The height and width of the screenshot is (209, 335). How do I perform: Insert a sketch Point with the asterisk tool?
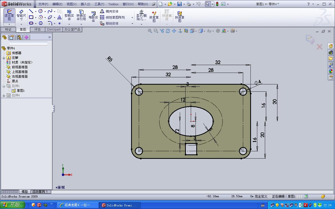click(x=59, y=23)
